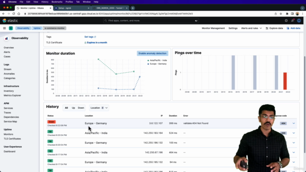Image resolution: width=306 pixels, height=172 pixels.
Task: Filter history by All
Action: click(66, 108)
